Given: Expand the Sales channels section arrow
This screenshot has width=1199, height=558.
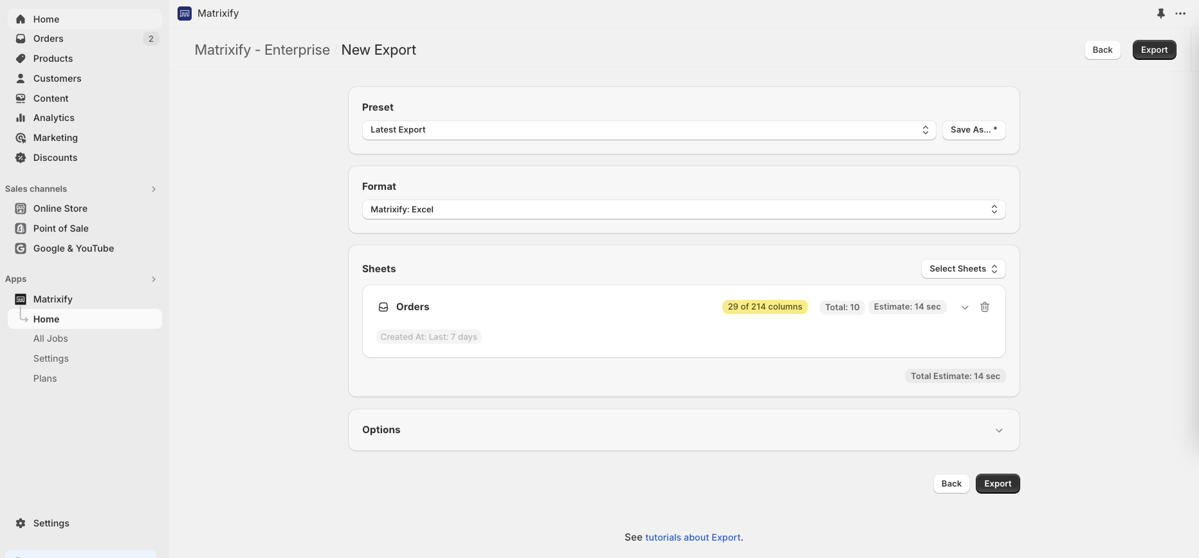Looking at the screenshot, I should point(154,189).
